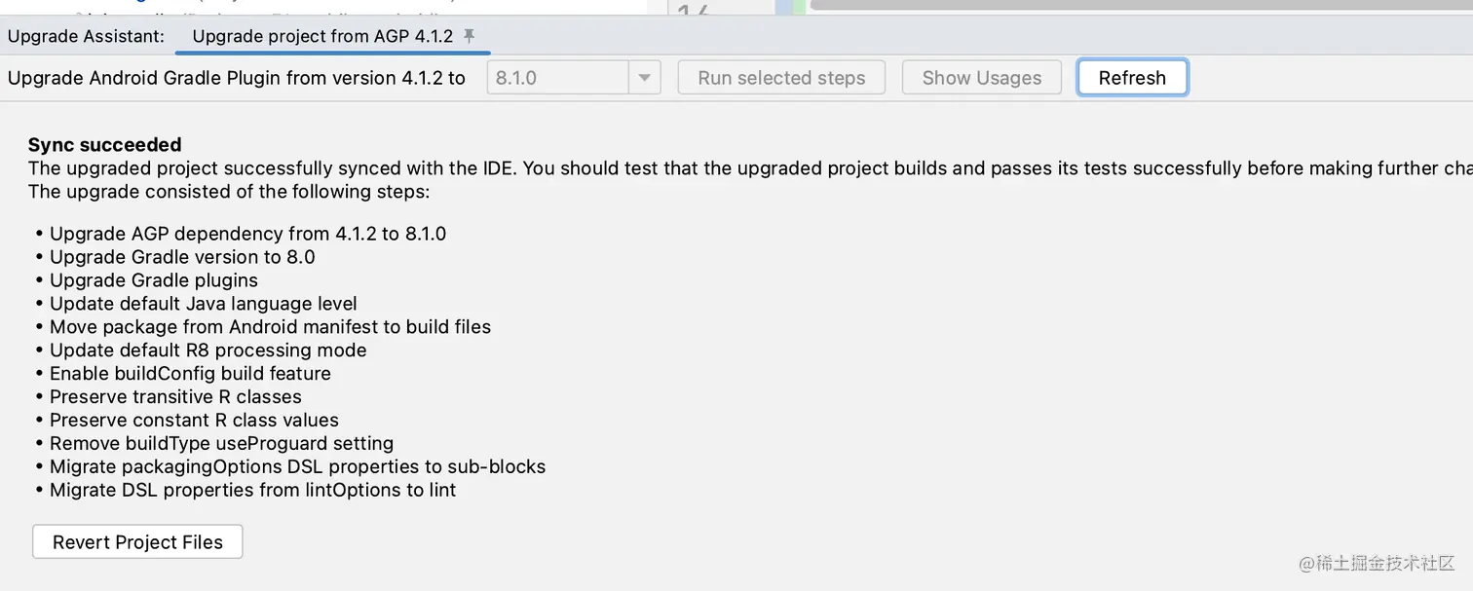1473x591 pixels.
Task: Select 'Upgrade AGP dependency from 4.1.2 to 8.1.0' step
Action: click(x=248, y=234)
